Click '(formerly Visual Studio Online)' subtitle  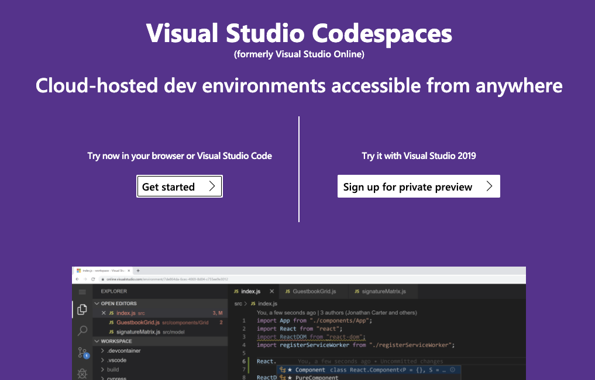point(299,54)
